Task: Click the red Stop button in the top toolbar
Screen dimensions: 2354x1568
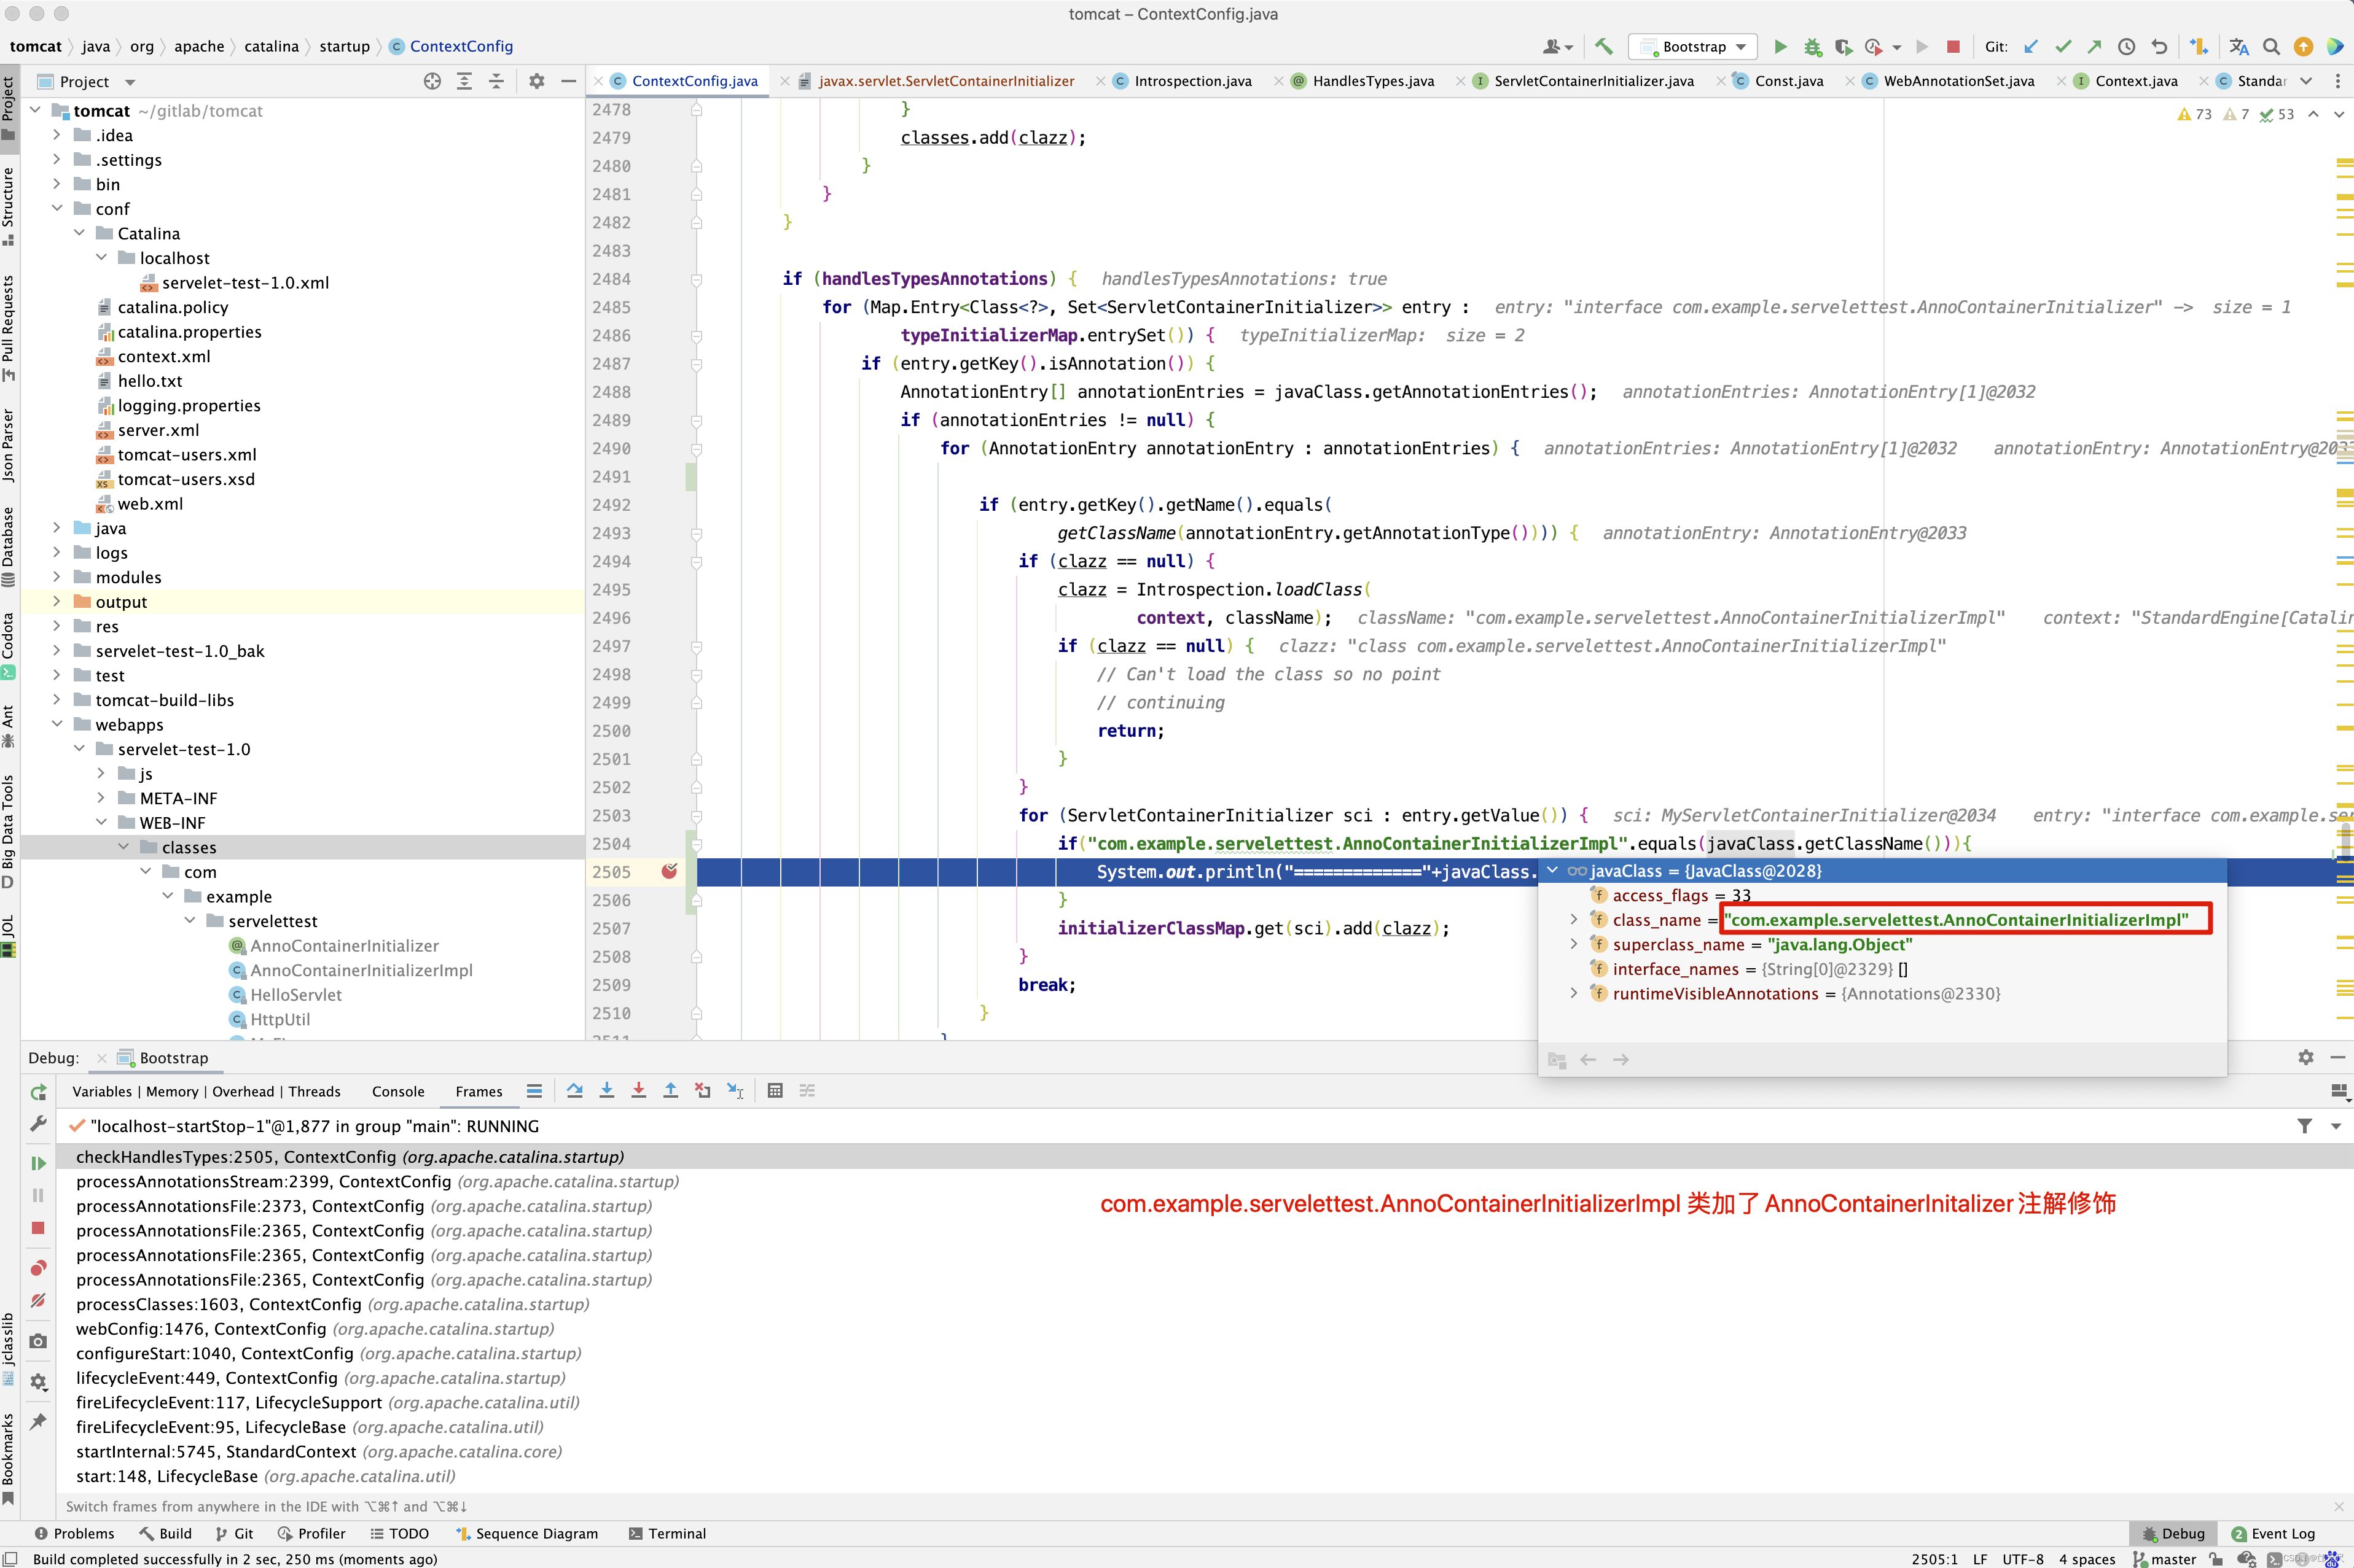Action: (1953, 47)
